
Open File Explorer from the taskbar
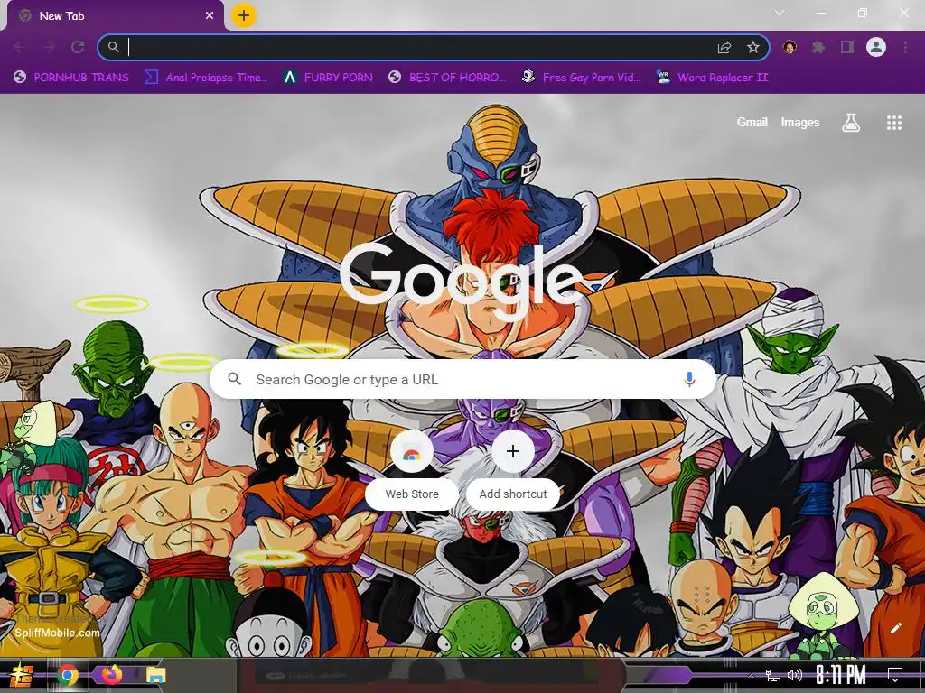[x=155, y=675]
